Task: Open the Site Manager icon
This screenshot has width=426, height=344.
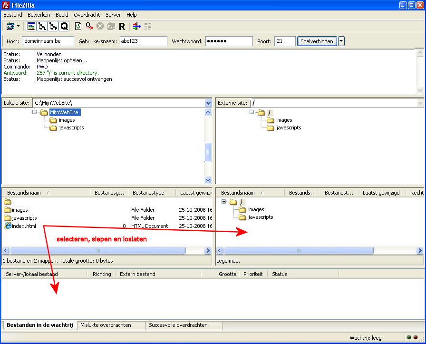Action: click(x=10, y=26)
